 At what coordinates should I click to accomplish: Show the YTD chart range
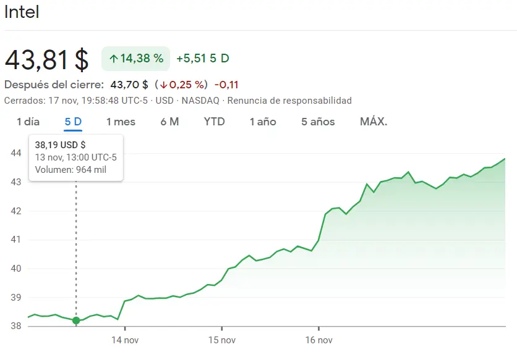click(x=214, y=122)
